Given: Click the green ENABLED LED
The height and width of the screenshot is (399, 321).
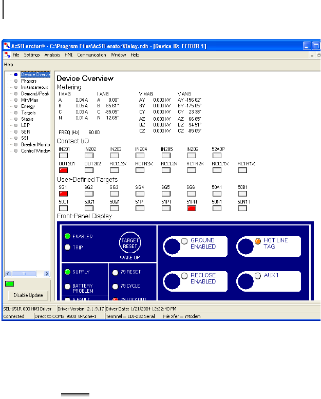Looking at the screenshot, I should point(67,236).
